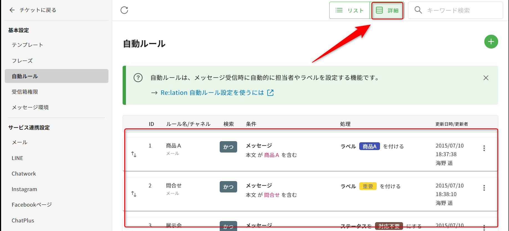Open the フレーズ settings menu item
The height and width of the screenshot is (231, 509).
22,61
